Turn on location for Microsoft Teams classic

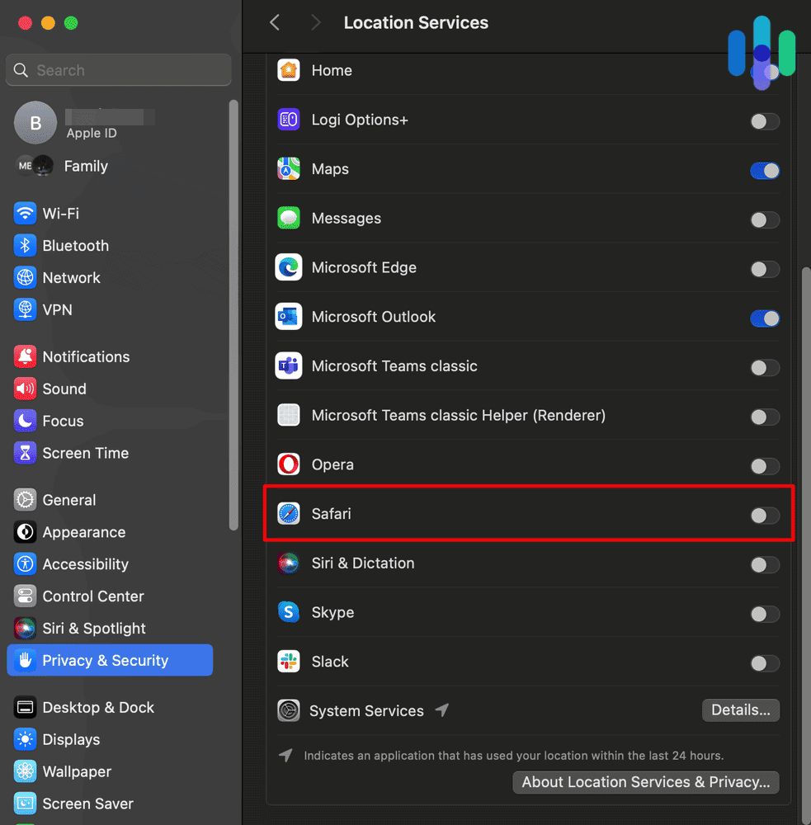coord(764,367)
